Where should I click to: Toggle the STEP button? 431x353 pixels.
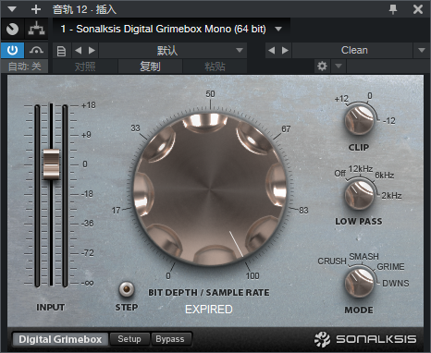point(127,289)
